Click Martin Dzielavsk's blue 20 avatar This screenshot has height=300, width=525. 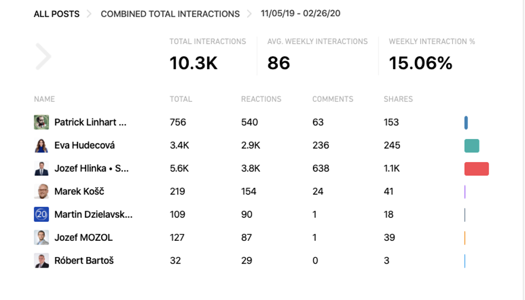pyautogui.click(x=41, y=215)
